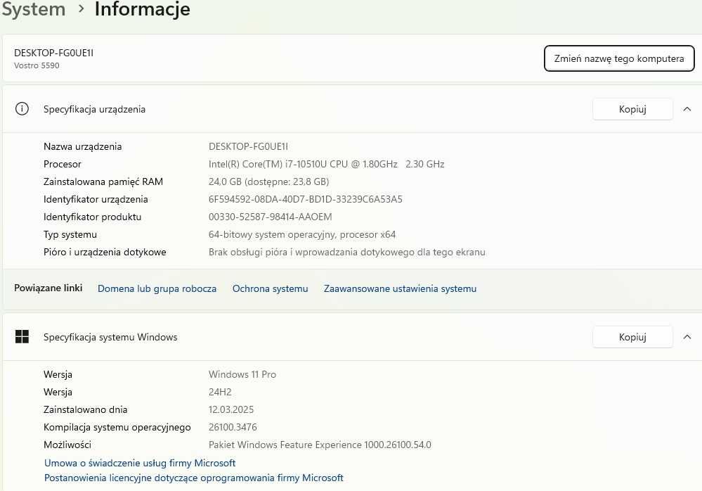Open Umowa o świadczenie usług firmy Microsoft
702x491 pixels.
click(140, 463)
